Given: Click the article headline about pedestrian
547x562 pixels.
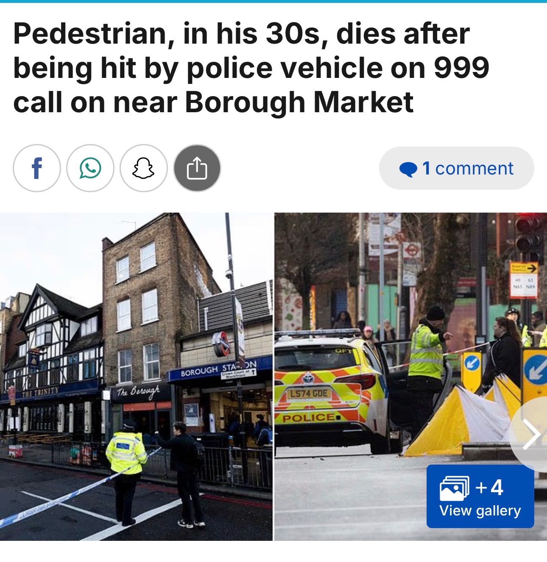Looking at the screenshot, I should pyautogui.click(x=251, y=68).
